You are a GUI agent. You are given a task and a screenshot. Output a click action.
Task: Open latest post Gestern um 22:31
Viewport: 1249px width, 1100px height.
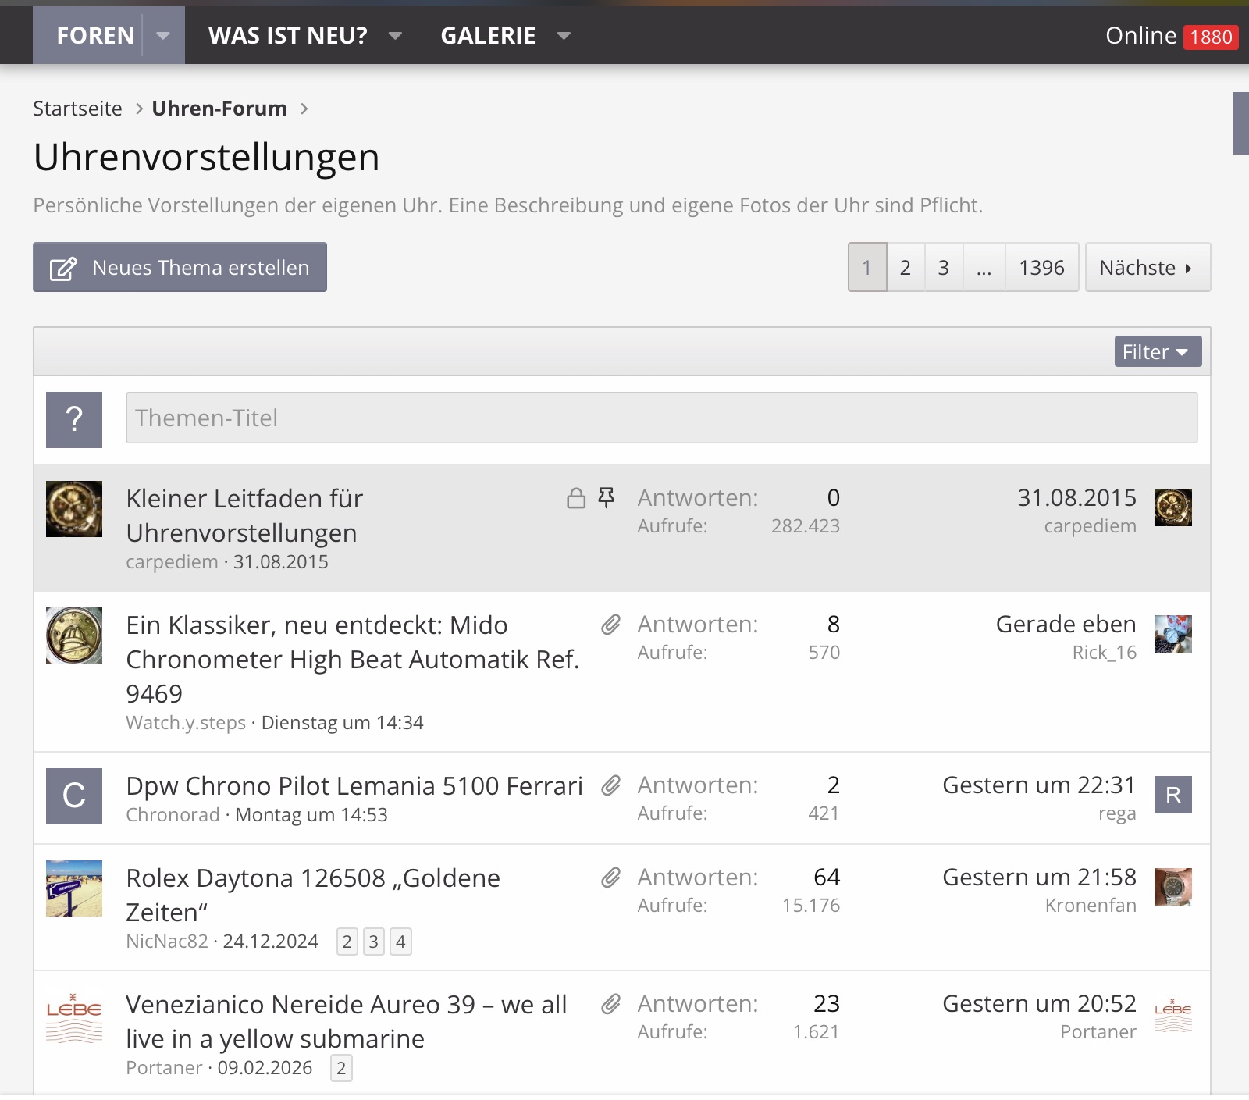coord(1039,785)
